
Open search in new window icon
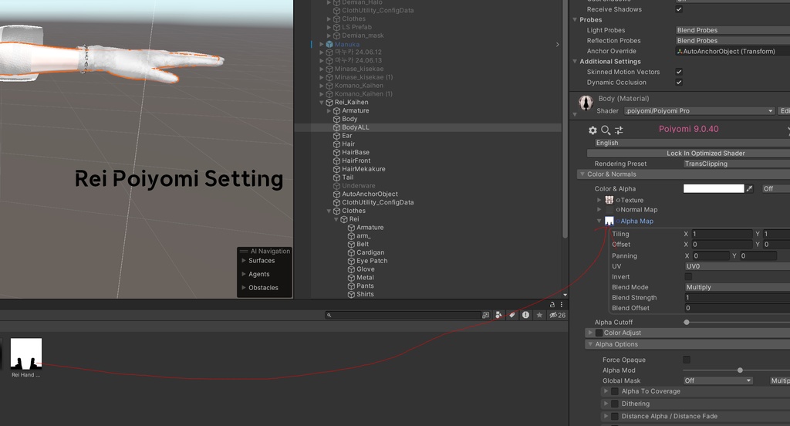pyautogui.click(x=486, y=315)
